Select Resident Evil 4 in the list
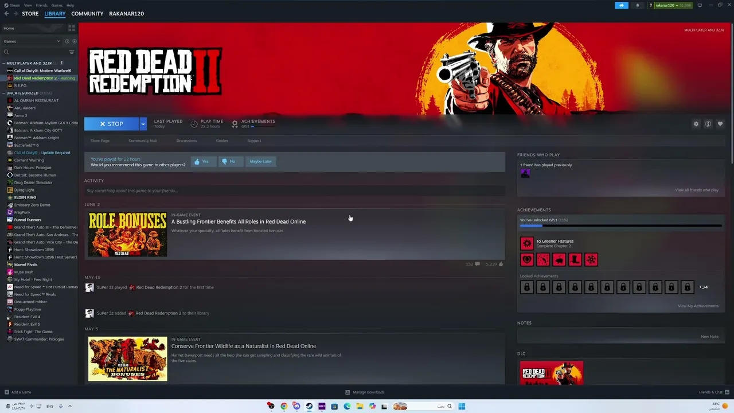This screenshot has width=734, height=413. 27,317
